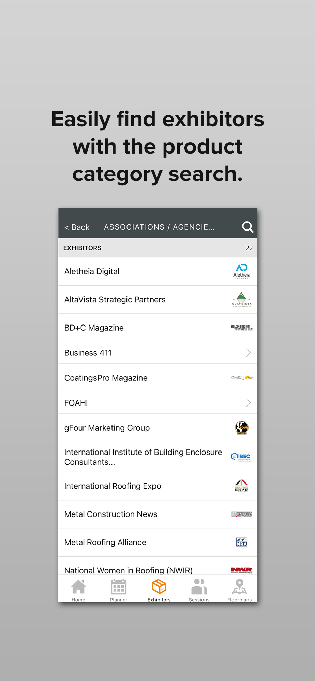Open Metal Construction News listing
Screen dimensions: 315x681
(158, 514)
